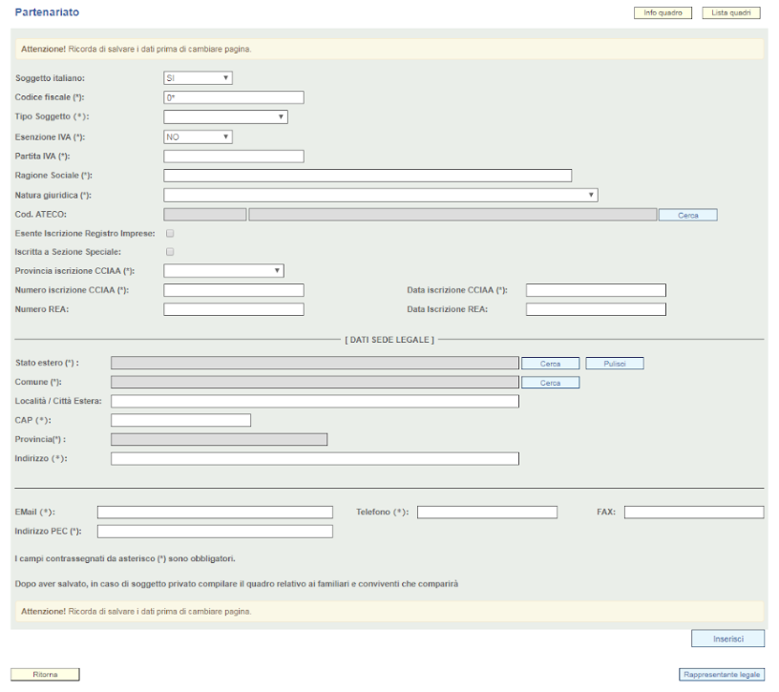Expand the Esenzione IVA dropdown
The image size is (779, 692).
click(198, 136)
